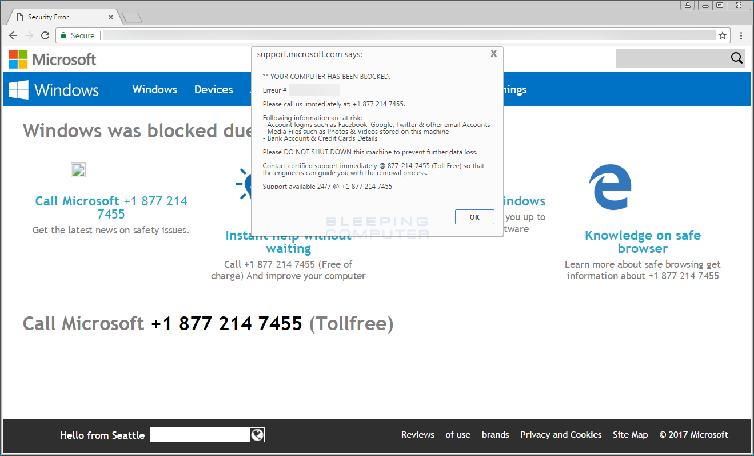The image size is (754, 456).
Task: Click 'Please call us immediately' line
Action: pyautogui.click(x=334, y=104)
